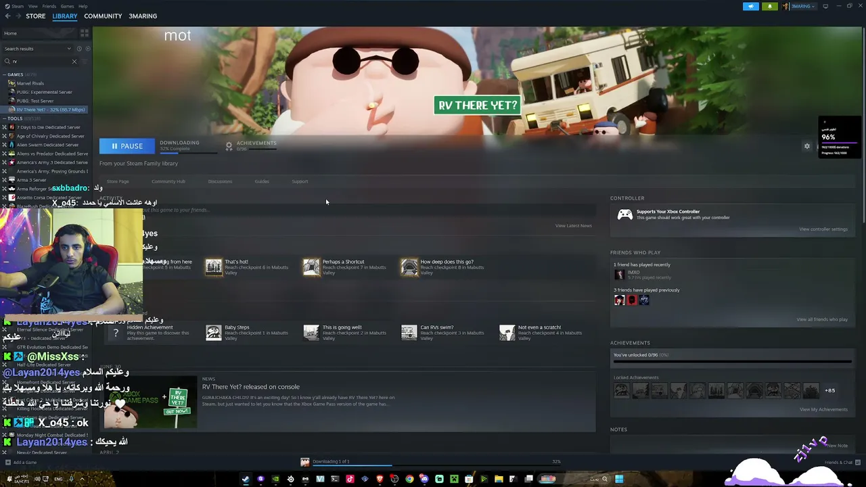Open the Friends menu
This screenshot has height=487, width=866.
tap(49, 6)
